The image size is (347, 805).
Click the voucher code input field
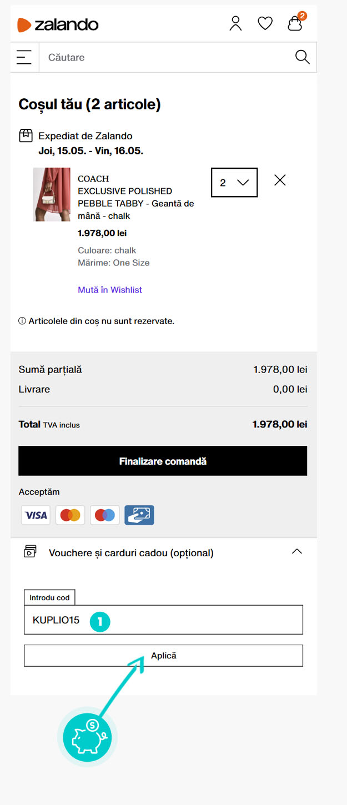coord(163,620)
